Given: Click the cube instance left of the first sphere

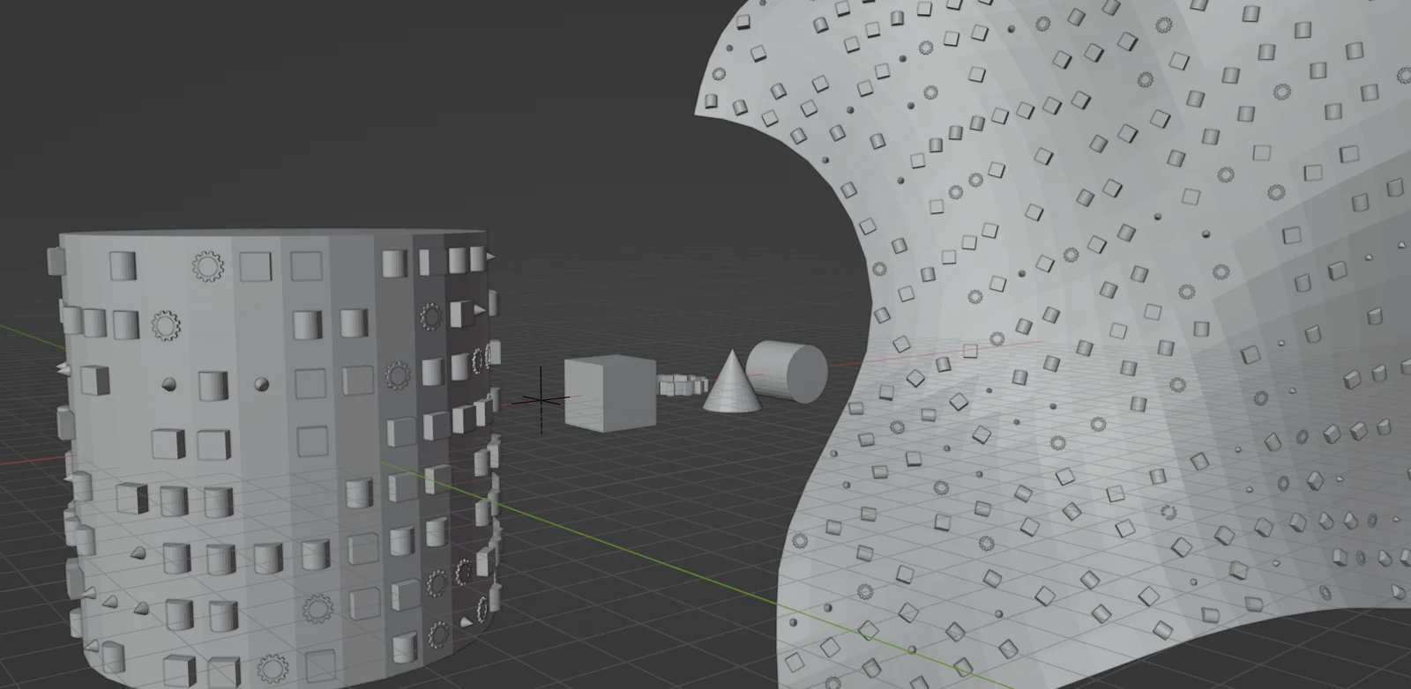Looking at the screenshot, I should click(94, 381).
